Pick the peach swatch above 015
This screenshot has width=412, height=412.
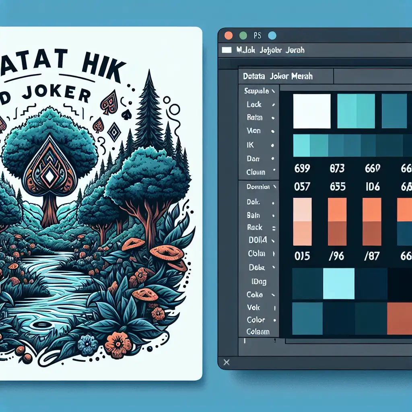[x=303, y=222]
